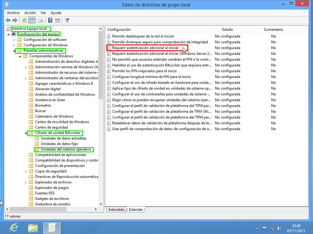The width and height of the screenshot is (313, 234).
Task: Click the speaker icon in the system tray
Action: point(279,228)
